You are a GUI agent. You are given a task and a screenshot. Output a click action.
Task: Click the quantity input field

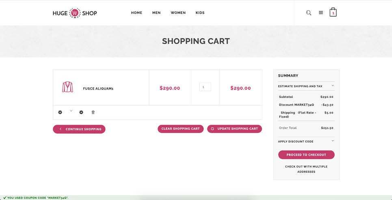pyautogui.click(x=205, y=87)
